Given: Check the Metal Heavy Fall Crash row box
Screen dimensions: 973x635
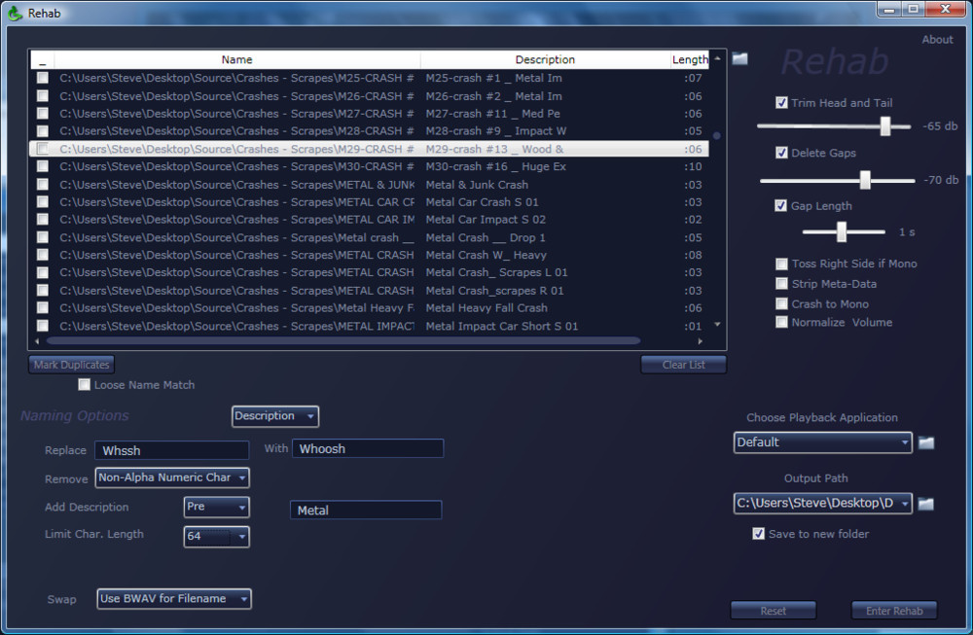Looking at the screenshot, I should [x=42, y=308].
